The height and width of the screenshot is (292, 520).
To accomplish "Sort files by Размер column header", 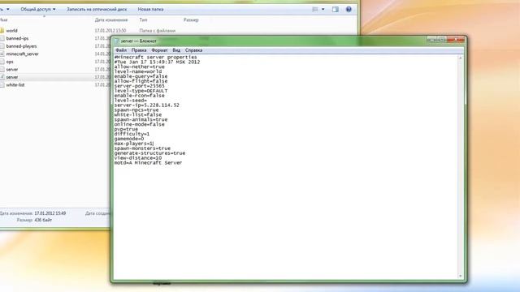I will pyautogui.click(x=191, y=20).
